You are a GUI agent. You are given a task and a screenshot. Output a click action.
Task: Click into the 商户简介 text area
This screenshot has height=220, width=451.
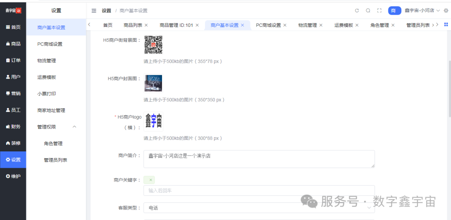click(x=259, y=159)
